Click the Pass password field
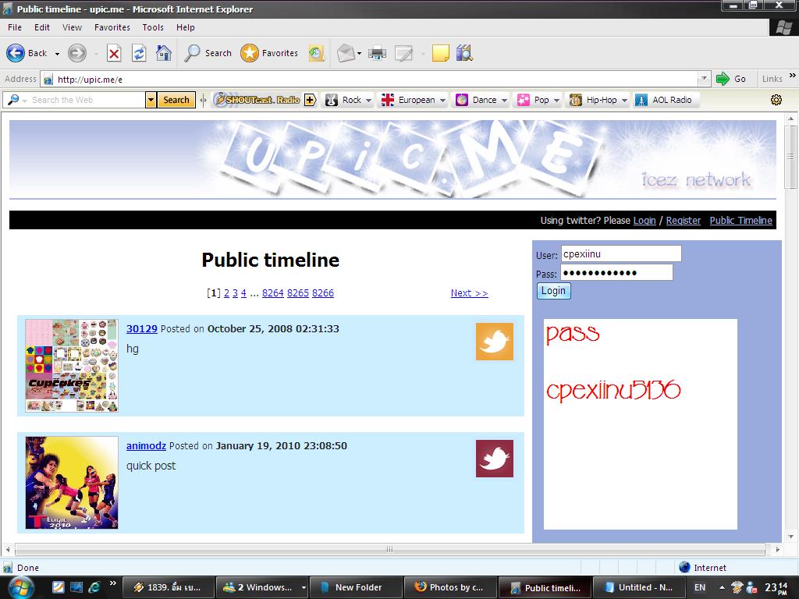 coord(616,272)
